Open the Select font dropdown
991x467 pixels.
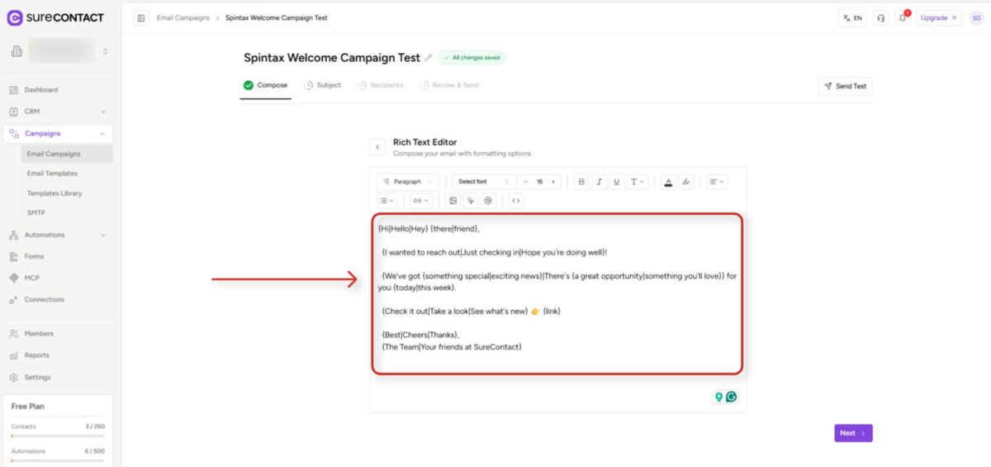[484, 182]
